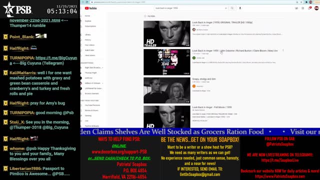Open more options for the John Osborne video
The image size is (320, 180).
click(283, 50)
